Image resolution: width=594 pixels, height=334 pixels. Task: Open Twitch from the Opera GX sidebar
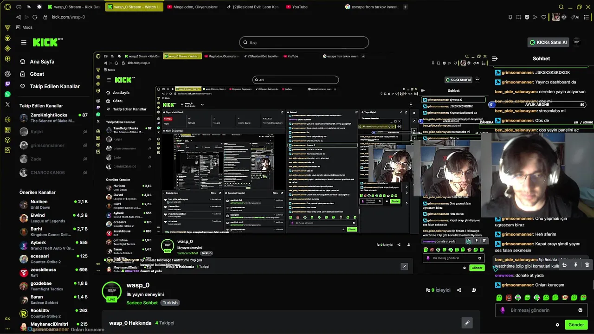[7, 84]
